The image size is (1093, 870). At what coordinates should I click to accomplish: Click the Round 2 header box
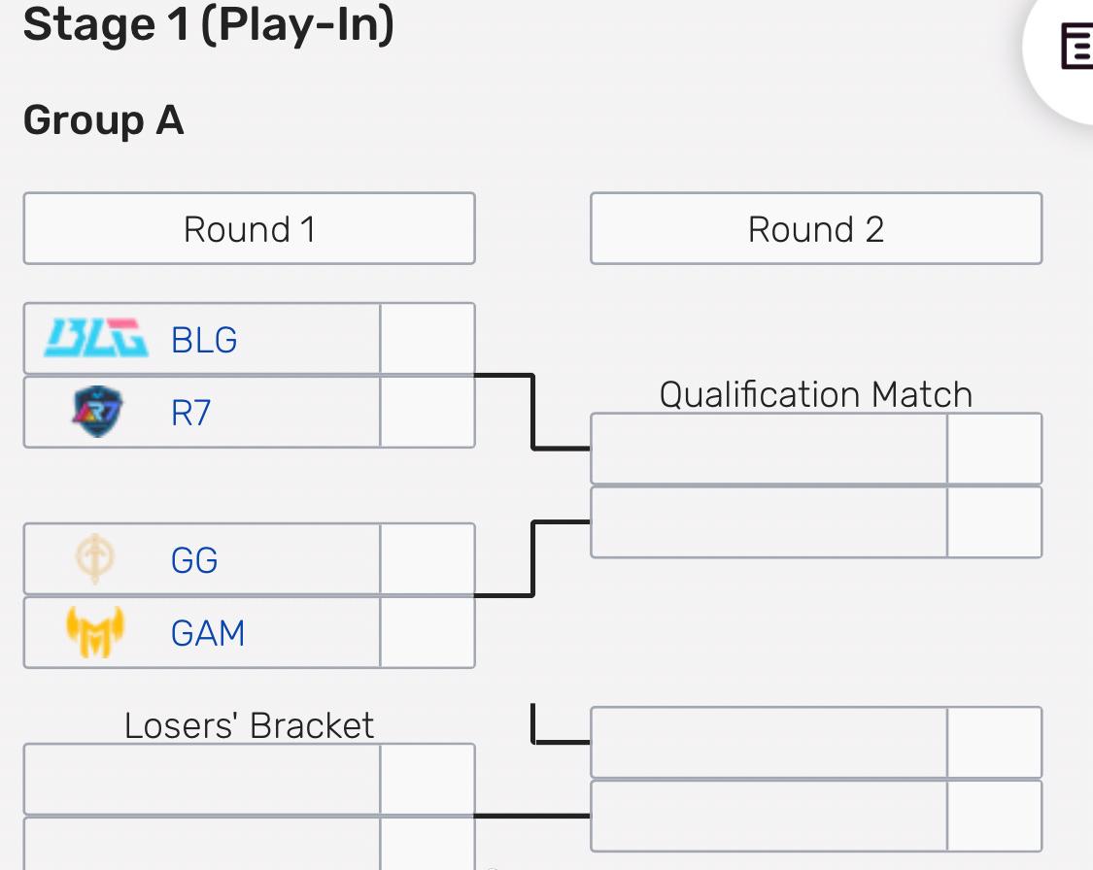[816, 228]
